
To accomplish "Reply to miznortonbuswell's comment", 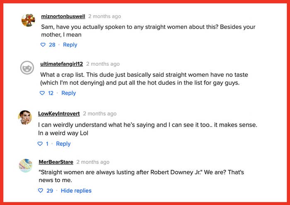I will (70, 45).
